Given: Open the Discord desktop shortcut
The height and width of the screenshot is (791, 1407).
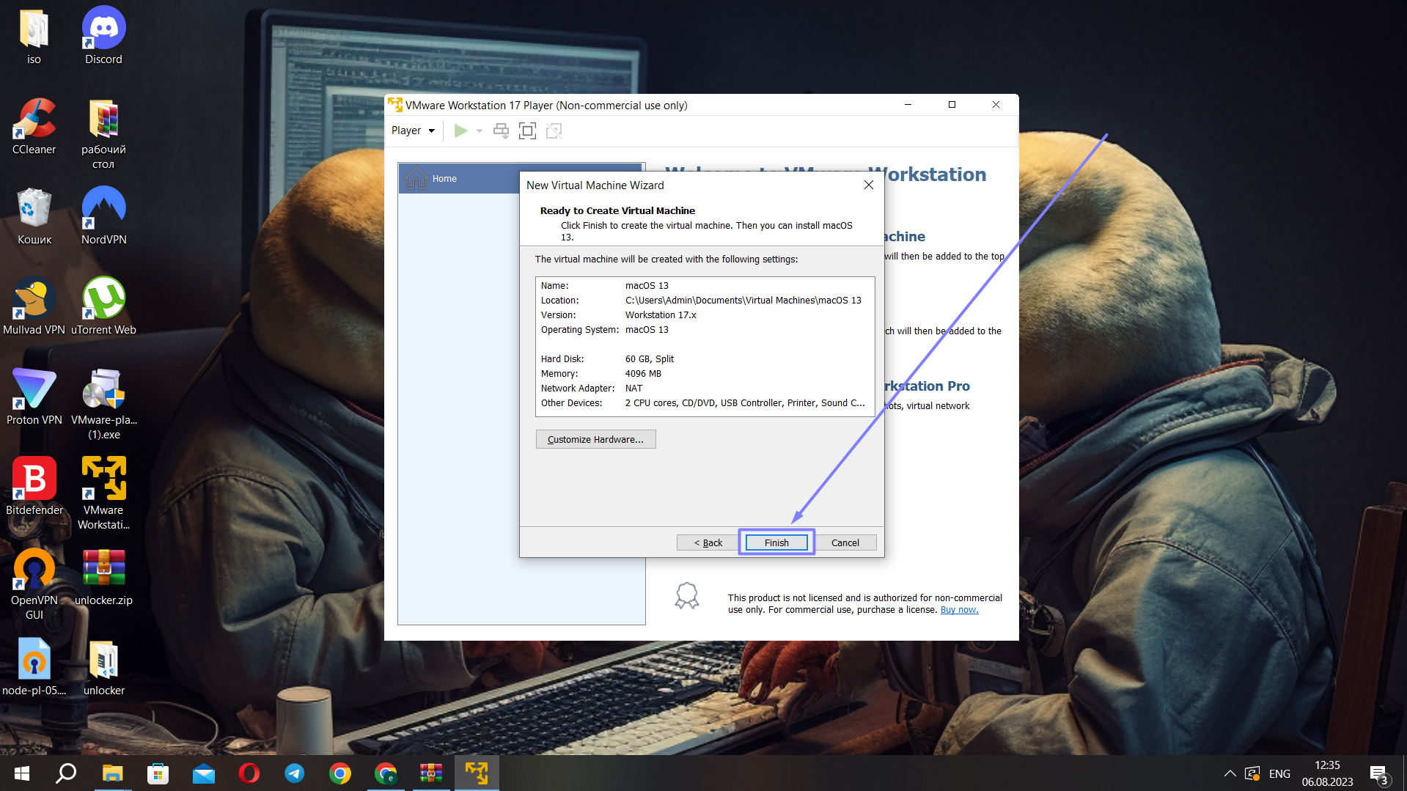Looking at the screenshot, I should click(103, 35).
